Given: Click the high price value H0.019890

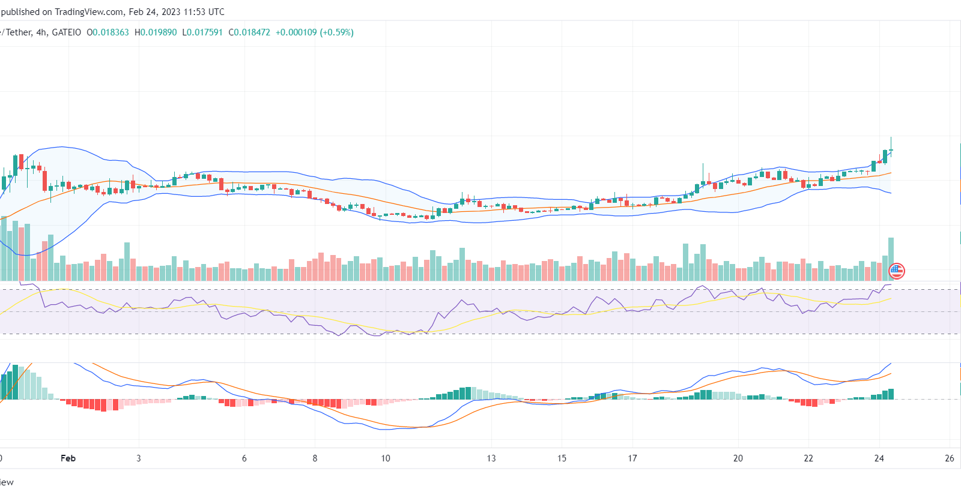Looking at the screenshot, I should click(x=156, y=32).
